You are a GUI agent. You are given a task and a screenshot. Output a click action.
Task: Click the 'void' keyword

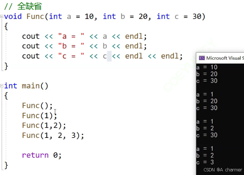(x=13, y=16)
